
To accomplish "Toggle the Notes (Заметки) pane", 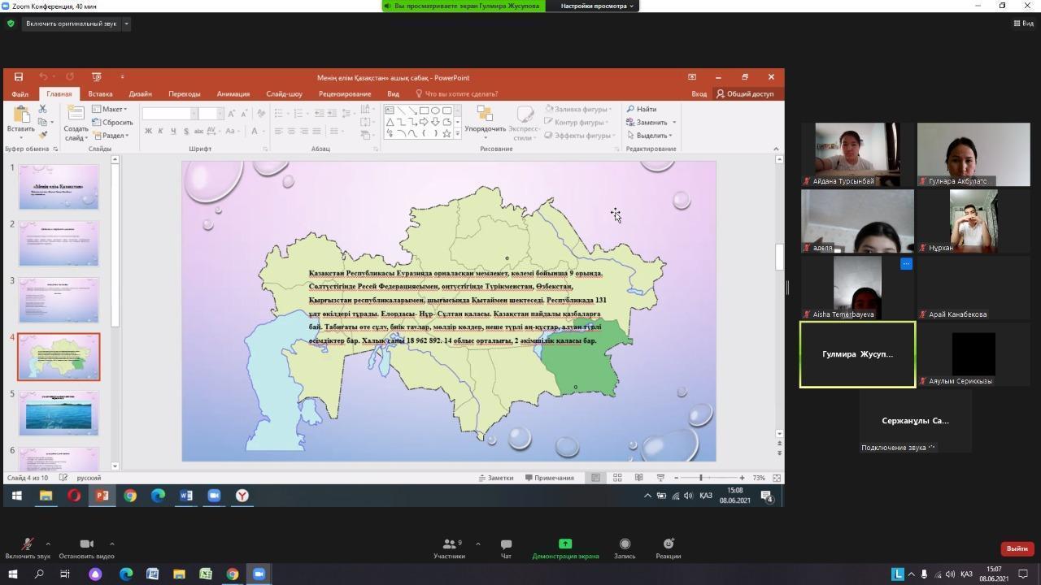I will point(496,478).
